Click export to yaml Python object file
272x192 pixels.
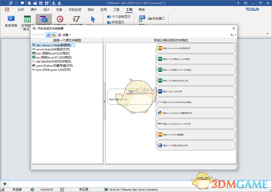(196, 113)
